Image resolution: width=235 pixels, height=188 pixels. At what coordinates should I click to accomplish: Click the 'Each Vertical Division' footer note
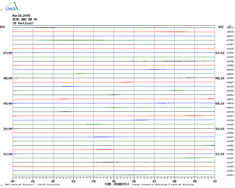[32, 184]
